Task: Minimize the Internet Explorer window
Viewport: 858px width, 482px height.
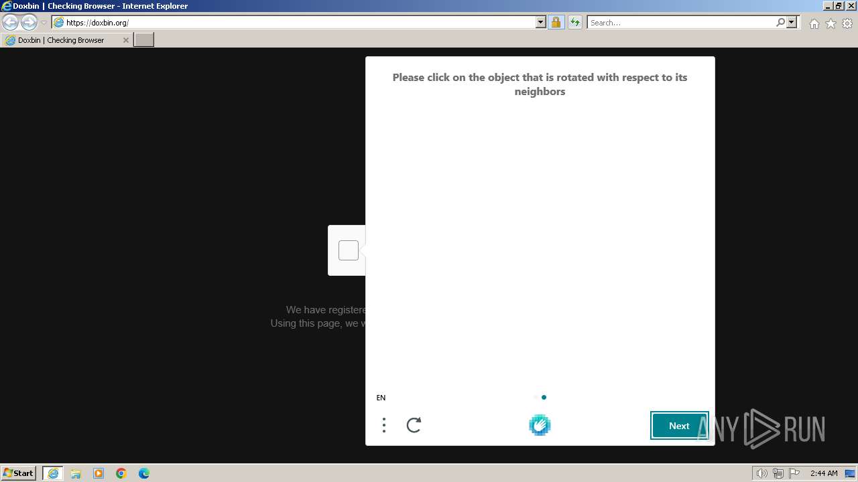Action: point(827,6)
